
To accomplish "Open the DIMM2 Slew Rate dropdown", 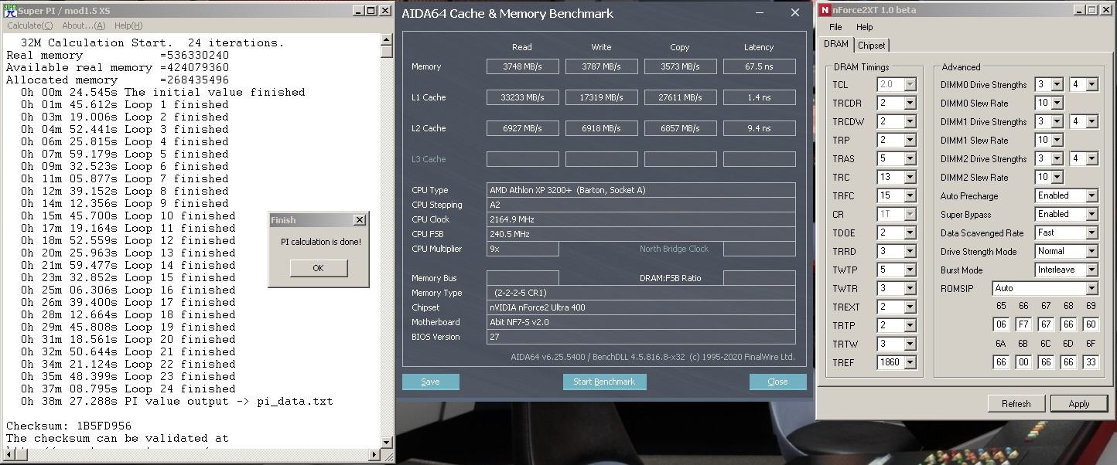I will [1058, 177].
